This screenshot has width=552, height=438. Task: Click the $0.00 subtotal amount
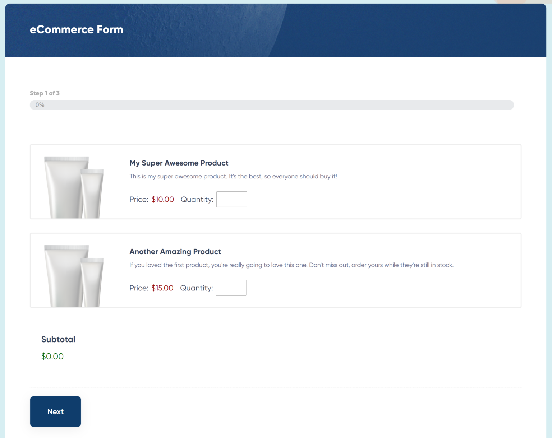[x=52, y=356]
